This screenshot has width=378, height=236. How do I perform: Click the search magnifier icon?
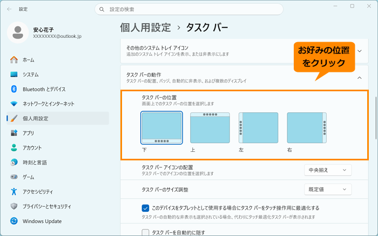click(x=102, y=9)
